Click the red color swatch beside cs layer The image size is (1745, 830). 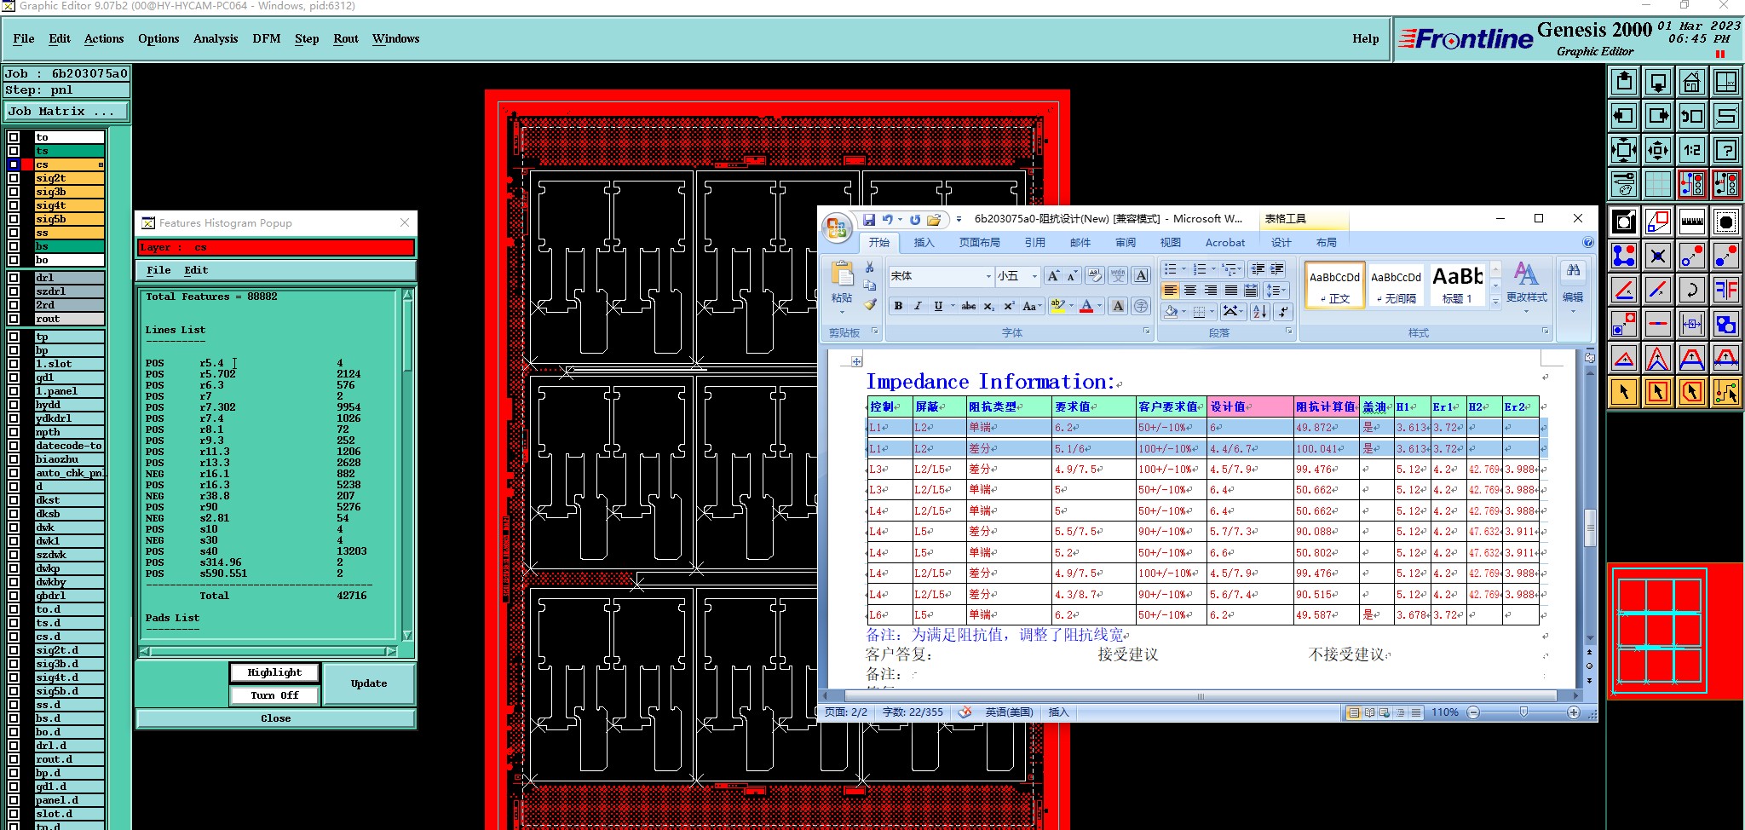pyautogui.click(x=27, y=164)
